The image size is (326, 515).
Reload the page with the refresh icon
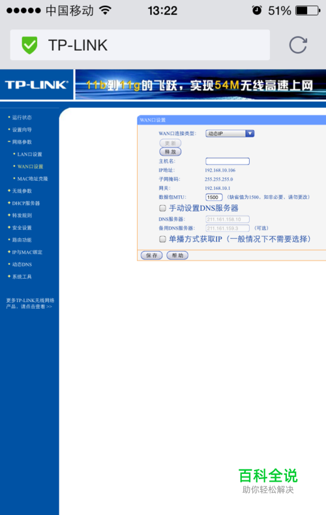point(298,45)
